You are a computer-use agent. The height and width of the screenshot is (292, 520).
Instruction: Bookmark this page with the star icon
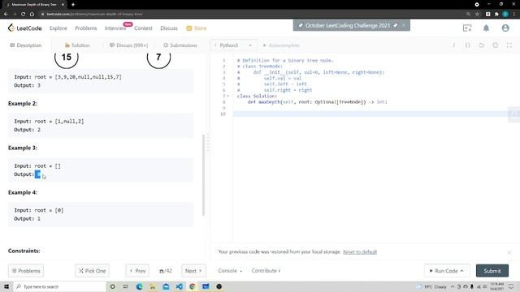click(x=477, y=14)
